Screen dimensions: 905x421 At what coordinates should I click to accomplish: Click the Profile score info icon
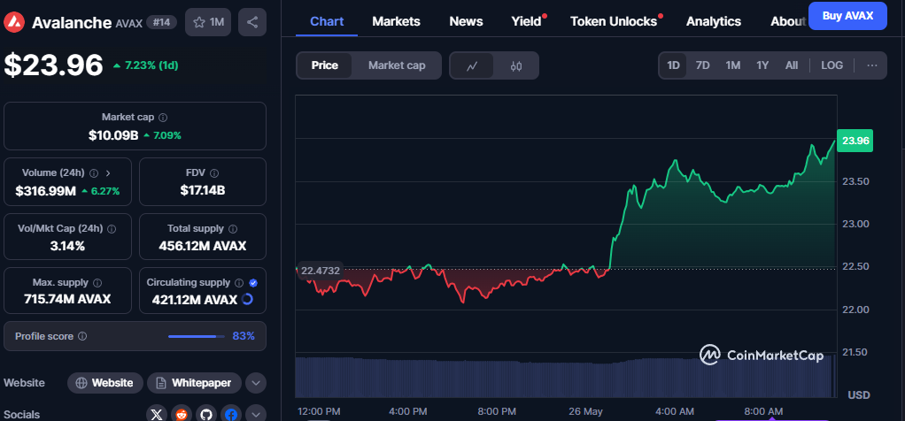pyautogui.click(x=82, y=336)
